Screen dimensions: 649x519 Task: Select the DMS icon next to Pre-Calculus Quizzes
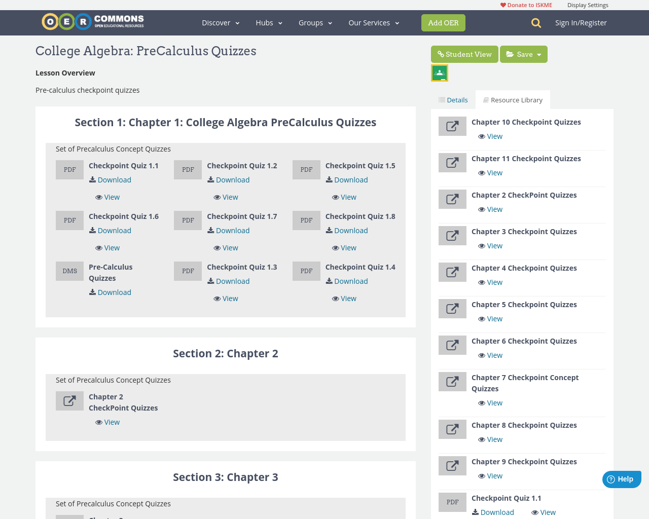coord(69,271)
